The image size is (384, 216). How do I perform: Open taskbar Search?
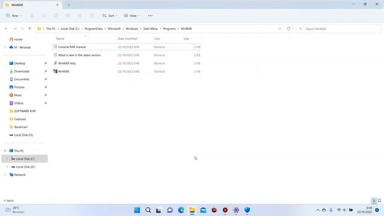click(148, 210)
